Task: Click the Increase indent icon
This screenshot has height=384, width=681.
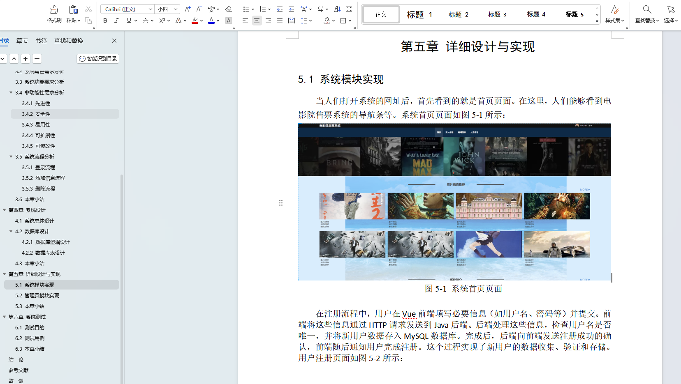Action: click(x=291, y=9)
